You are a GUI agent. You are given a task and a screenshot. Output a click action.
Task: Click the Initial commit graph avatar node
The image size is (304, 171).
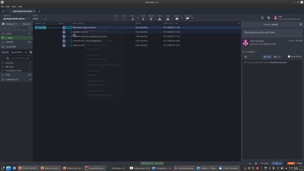(64, 45)
